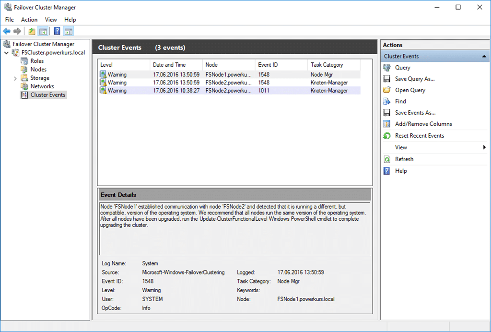Select Networks in the console tree

pos(42,86)
